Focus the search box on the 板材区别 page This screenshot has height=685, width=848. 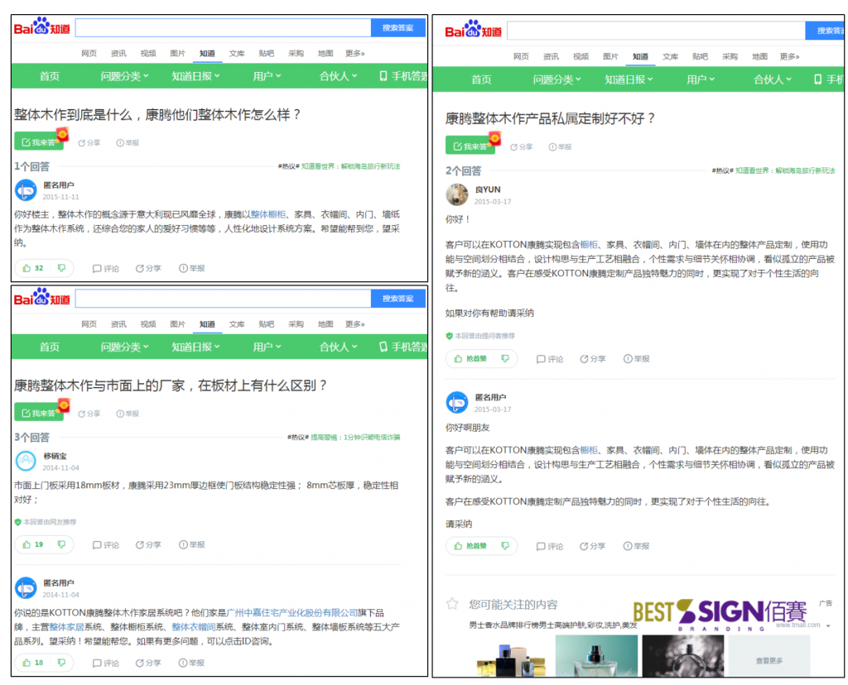223,298
